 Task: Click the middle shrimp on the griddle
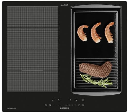96,33
